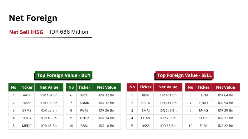The width and height of the screenshot is (248, 139).
Task: Select the PTRO ticker cell
Action: click(x=204, y=103)
